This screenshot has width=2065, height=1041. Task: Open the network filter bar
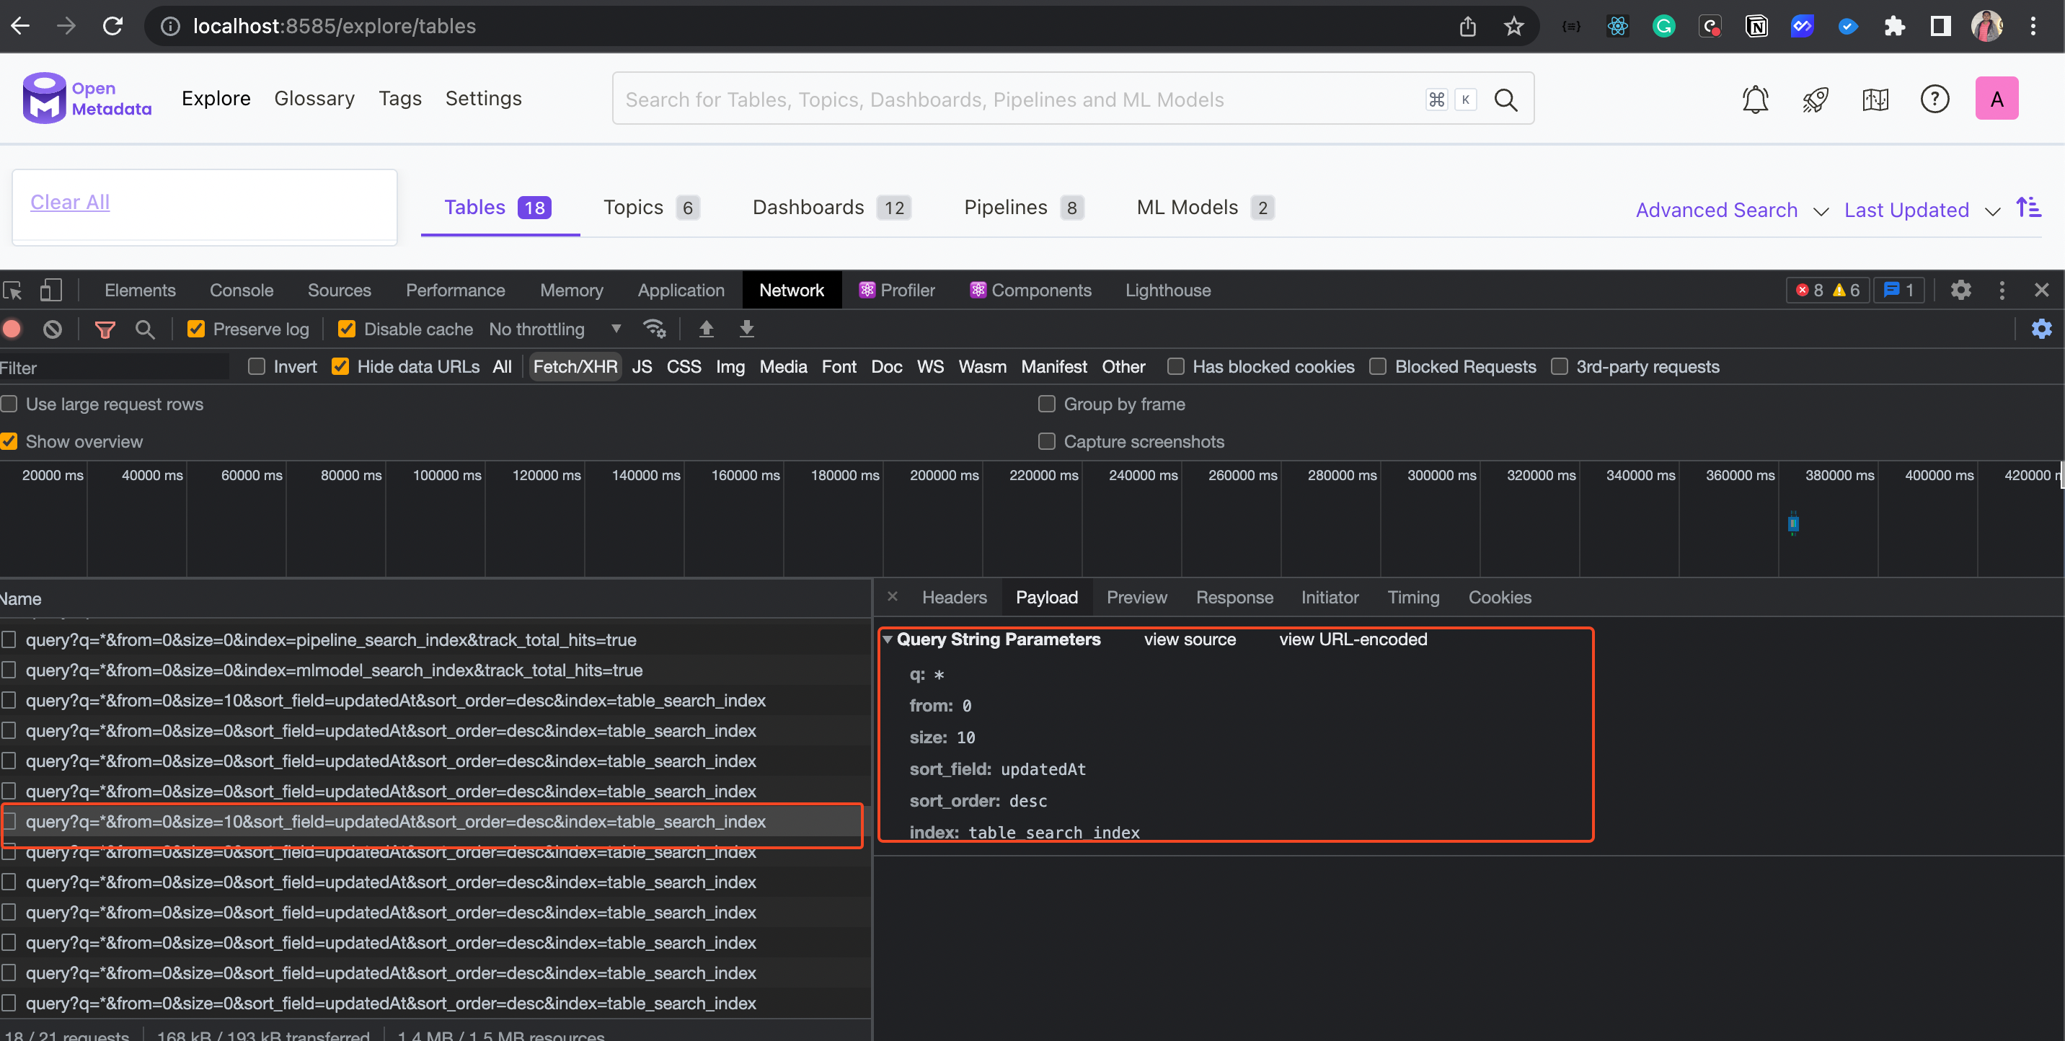[x=105, y=329]
